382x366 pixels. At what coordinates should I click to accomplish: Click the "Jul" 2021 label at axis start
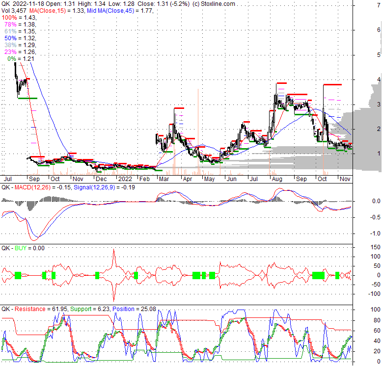click(8, 179)
